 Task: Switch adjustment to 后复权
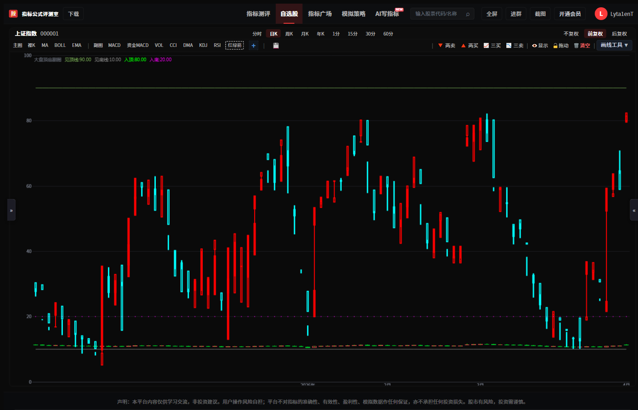click(619, 34)
